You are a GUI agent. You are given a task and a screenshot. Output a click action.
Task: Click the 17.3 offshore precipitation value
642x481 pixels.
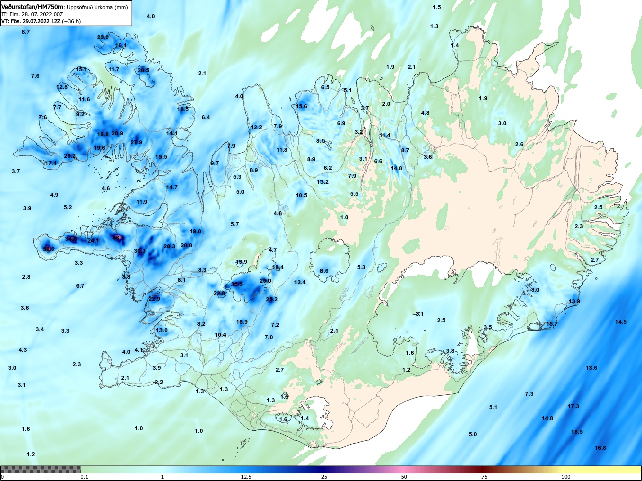tap(573, 406)
